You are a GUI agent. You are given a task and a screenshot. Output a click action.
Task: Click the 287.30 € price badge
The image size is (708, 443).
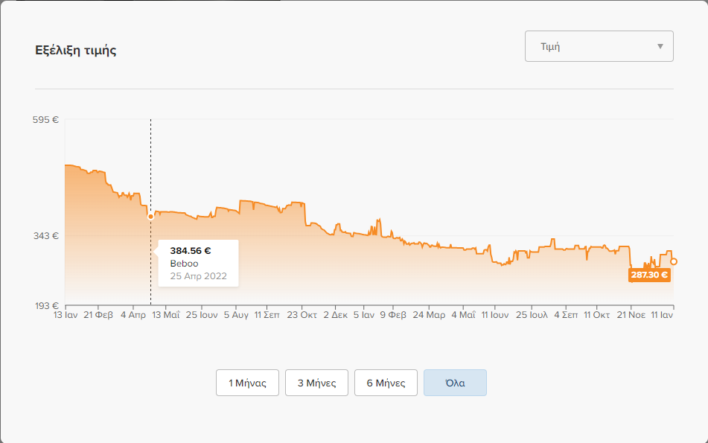(649, 275)
